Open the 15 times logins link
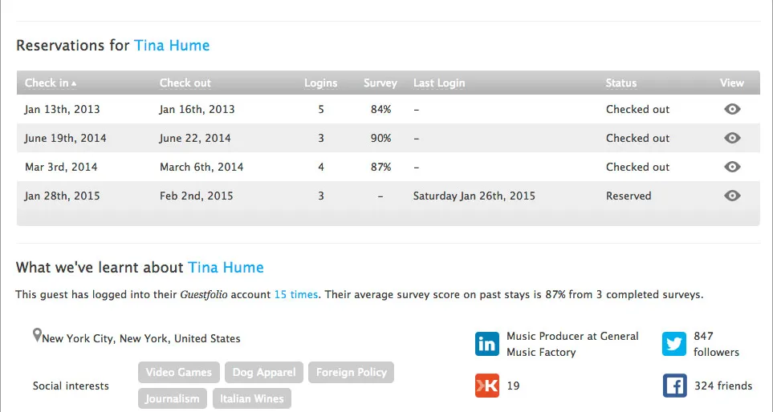This screenshot has width=773, height=412. [296, 294]
